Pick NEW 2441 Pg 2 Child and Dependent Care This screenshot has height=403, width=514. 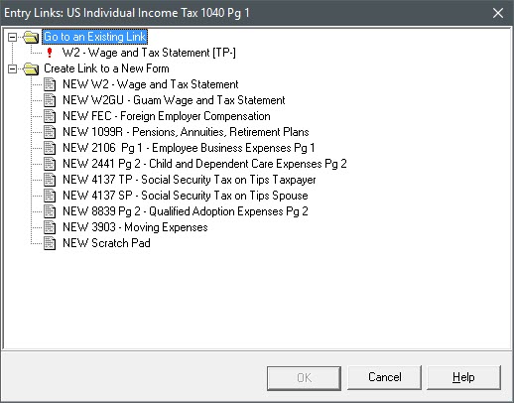click(204, 164)
